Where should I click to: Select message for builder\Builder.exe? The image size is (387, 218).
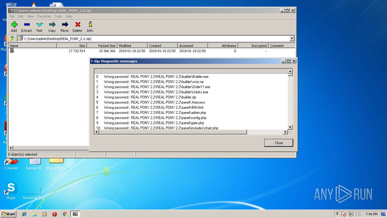191,77
